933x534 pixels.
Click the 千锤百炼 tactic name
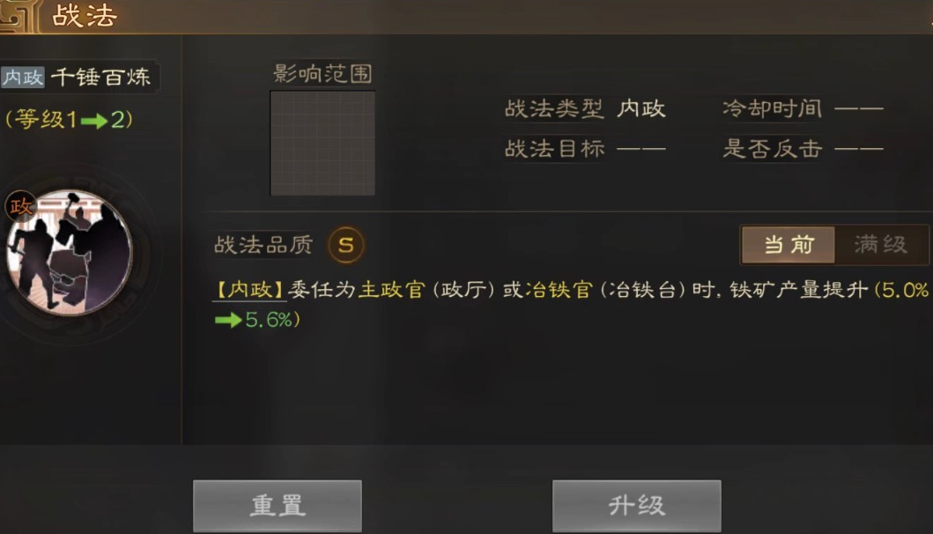(100, 77)
